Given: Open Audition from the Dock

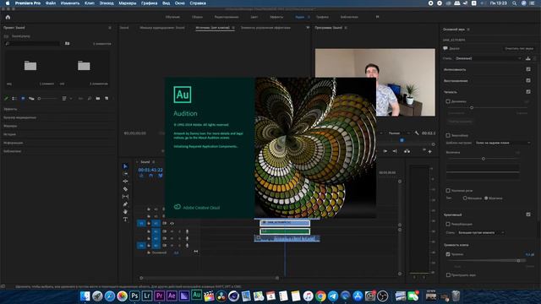Looking at the screenshot, I should pyautogui.click(x=197, y=296).
